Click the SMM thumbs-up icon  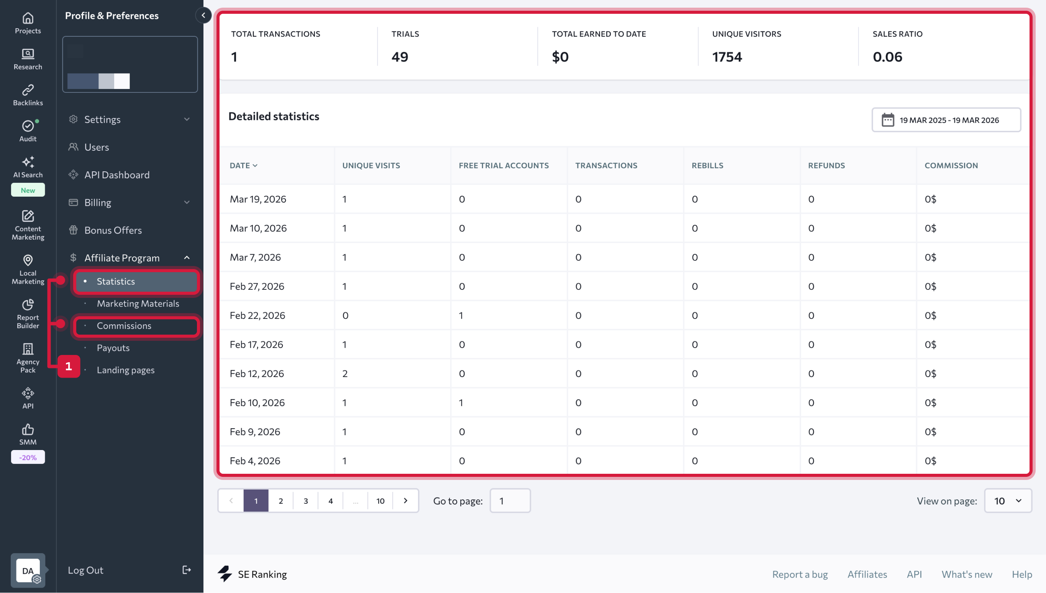pyautogui.click(x=28, y=429)
